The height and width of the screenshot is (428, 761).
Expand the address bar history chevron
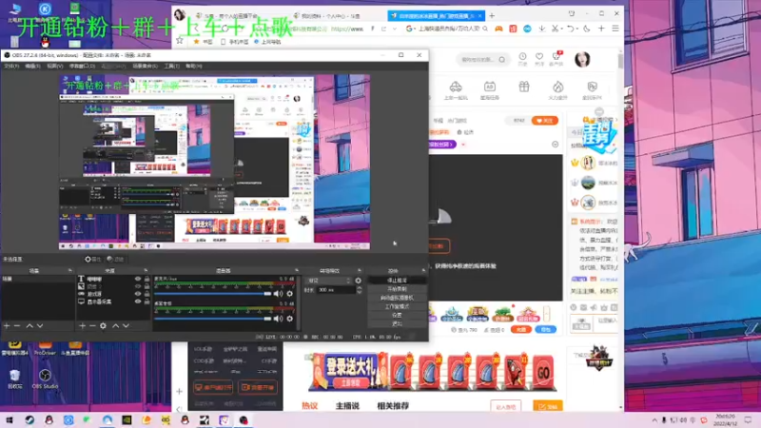tap(395, 29)
